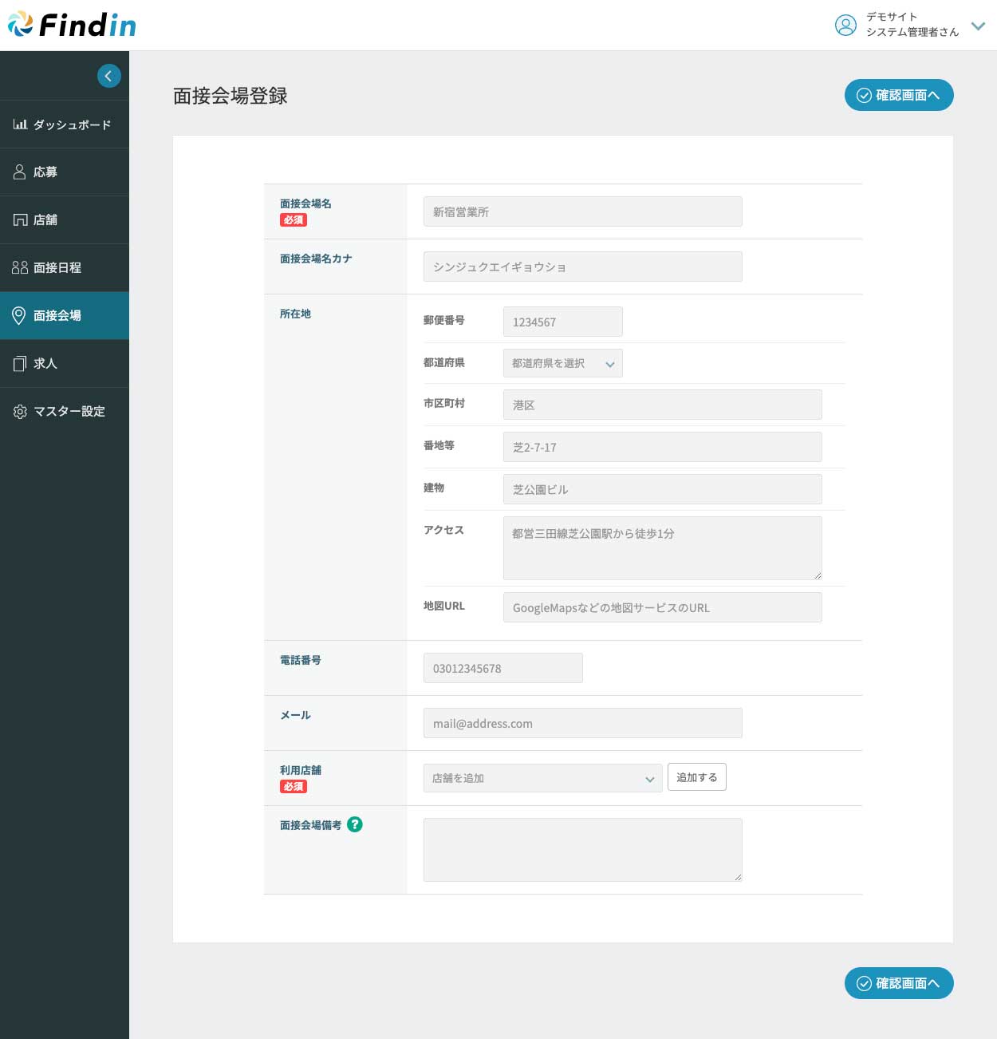The width and height of the screenshot is (997, 1039).
Task: Open the 都道府県を選択 dropdown
Action: (x=562, y=363)
